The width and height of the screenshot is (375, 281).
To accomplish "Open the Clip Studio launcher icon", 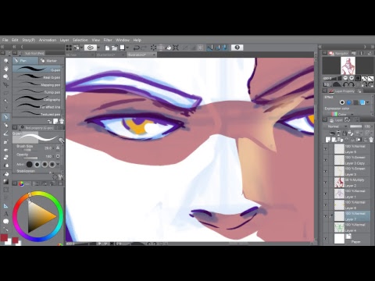I will pyautogui.click(x=91, y=48).
